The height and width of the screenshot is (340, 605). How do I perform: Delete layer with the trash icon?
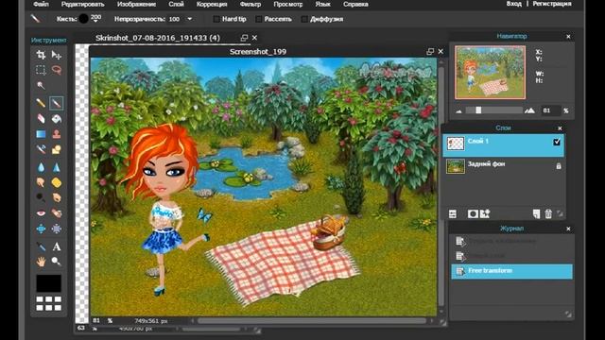tap(548, 214)
